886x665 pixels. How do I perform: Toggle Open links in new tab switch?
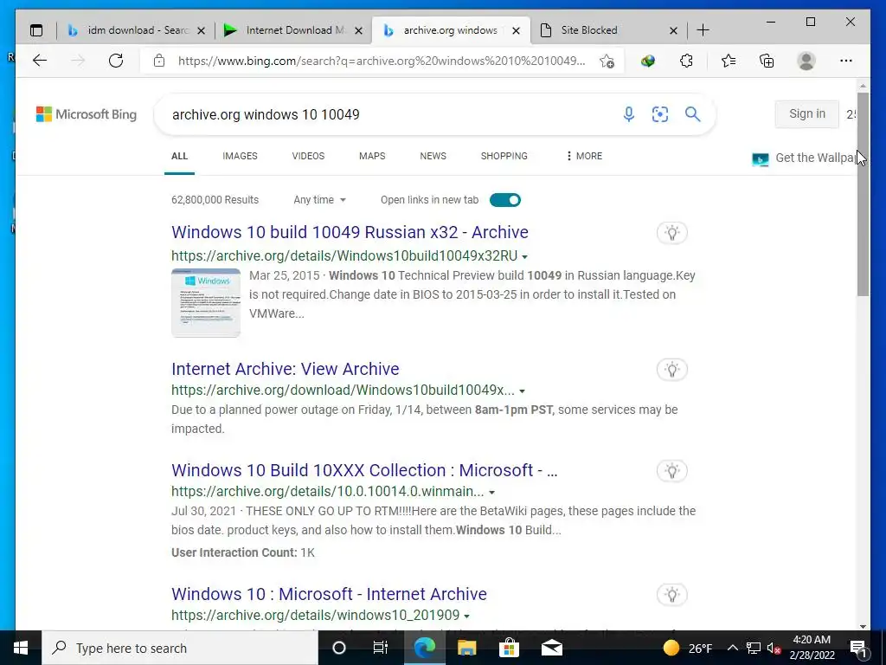(x=505, y=200)
